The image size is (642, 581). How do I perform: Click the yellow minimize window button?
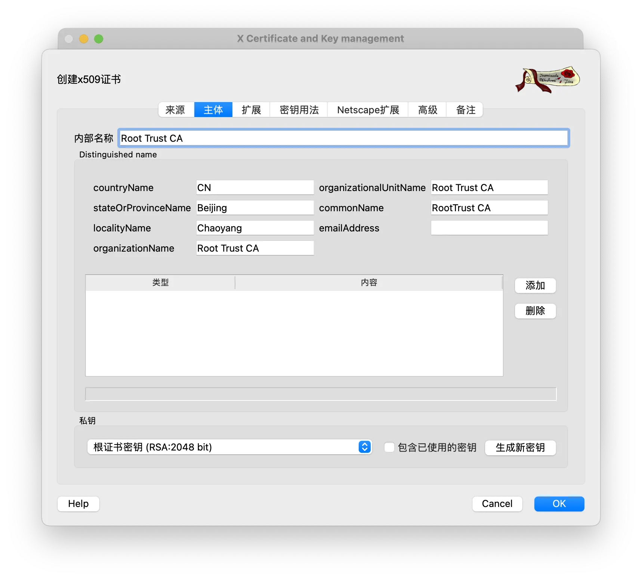(84, 39)
